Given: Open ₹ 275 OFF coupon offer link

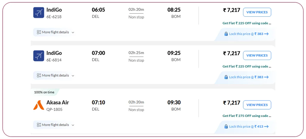Looking at the screenshot, I should [247, 116].
